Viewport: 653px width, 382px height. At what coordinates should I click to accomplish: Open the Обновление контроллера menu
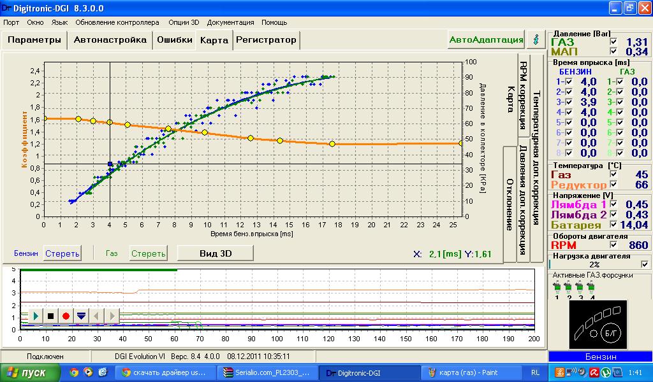pos(117,22)
